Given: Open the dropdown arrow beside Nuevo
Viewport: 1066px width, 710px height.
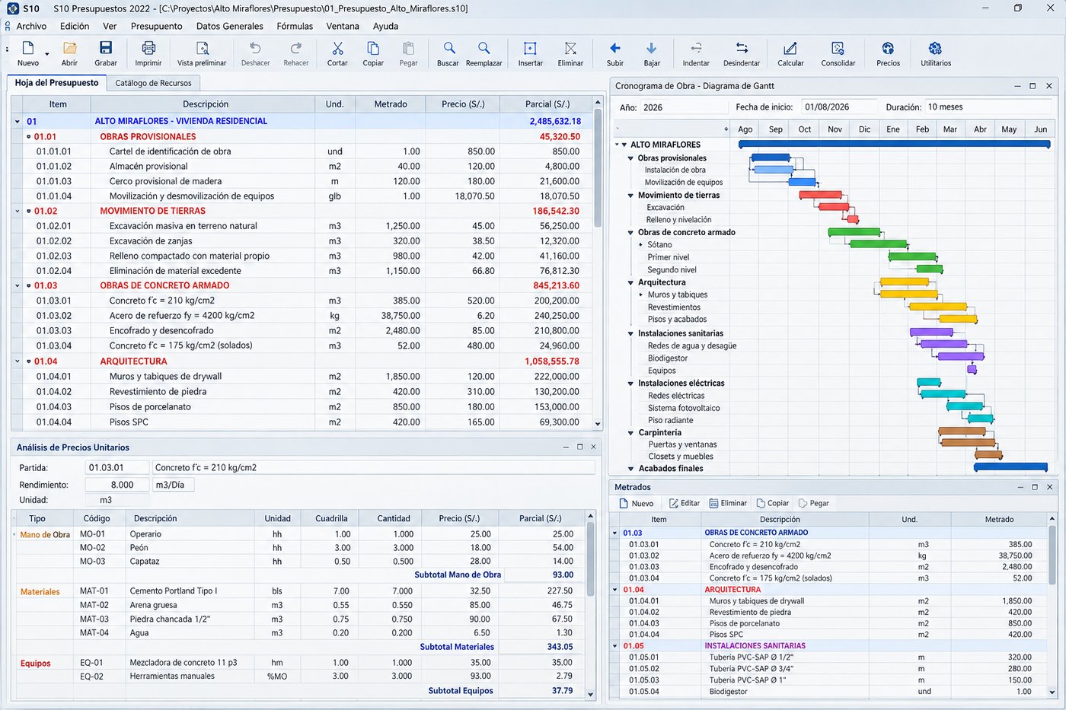Looking at the screenshot, I should (47, 54).
